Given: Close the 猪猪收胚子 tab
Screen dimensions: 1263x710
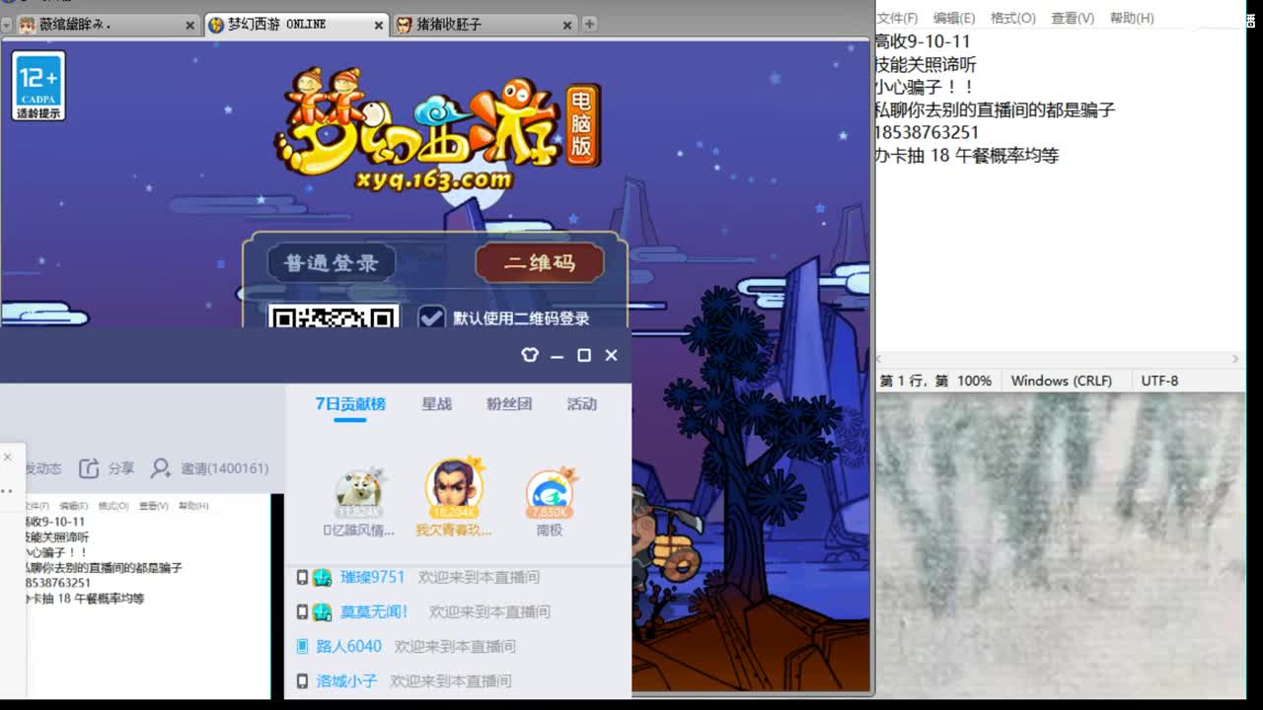Looking at the screenshot, I should coord(566,26).
